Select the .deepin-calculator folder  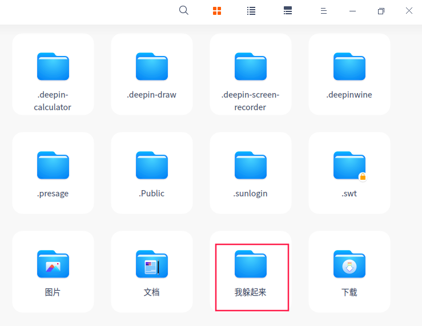tap(53, 74)
